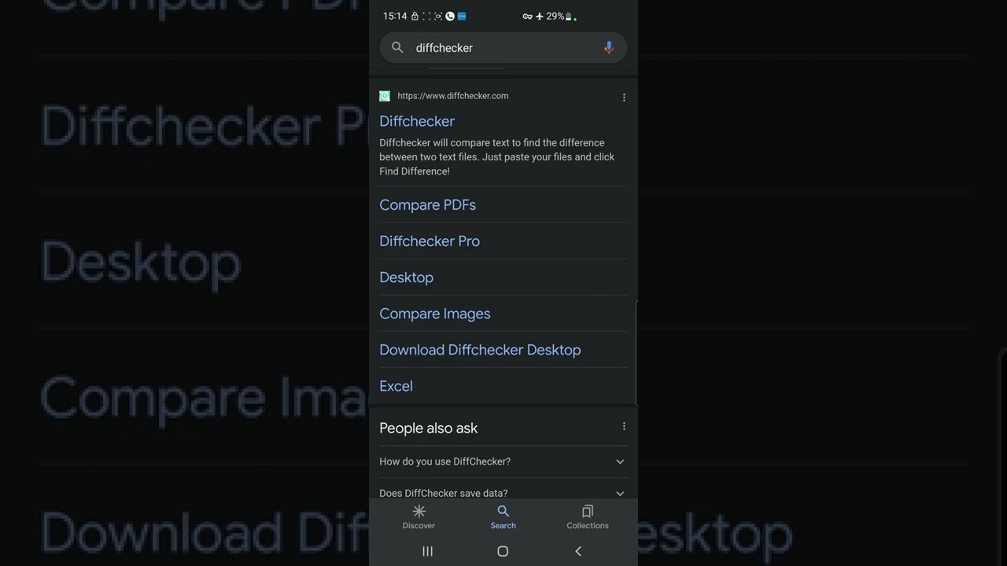Open Download Diffchecker Desktop sitelink
The width and height of the screenshot is (1007, 566).
[480, 349]
